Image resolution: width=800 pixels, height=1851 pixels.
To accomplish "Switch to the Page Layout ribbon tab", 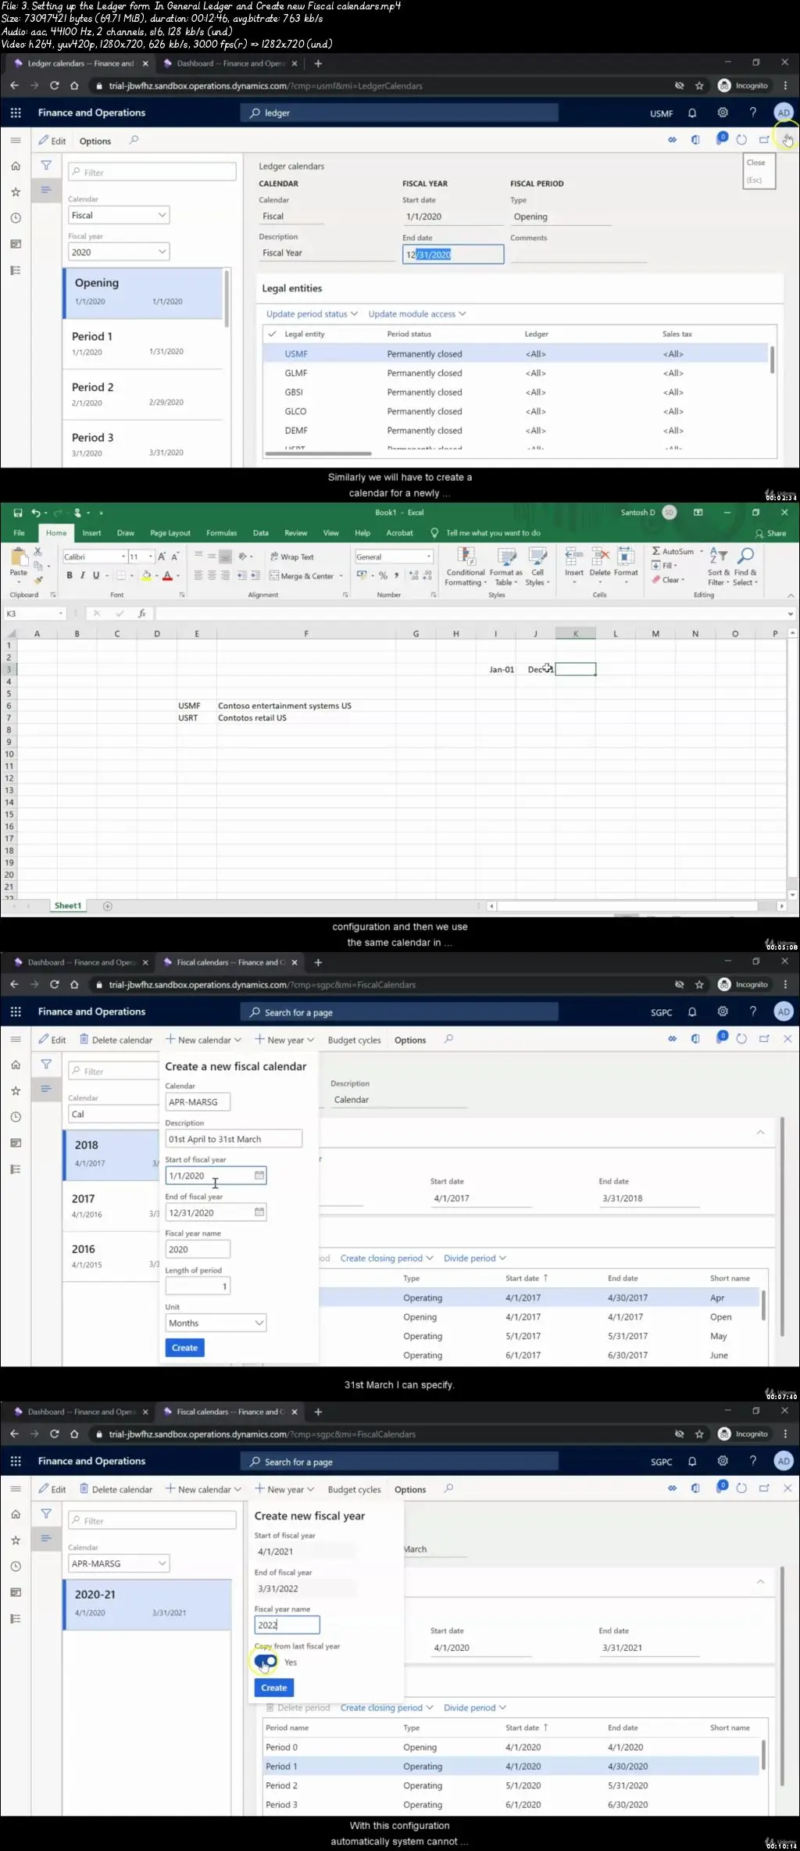I will tap(170, 533).
